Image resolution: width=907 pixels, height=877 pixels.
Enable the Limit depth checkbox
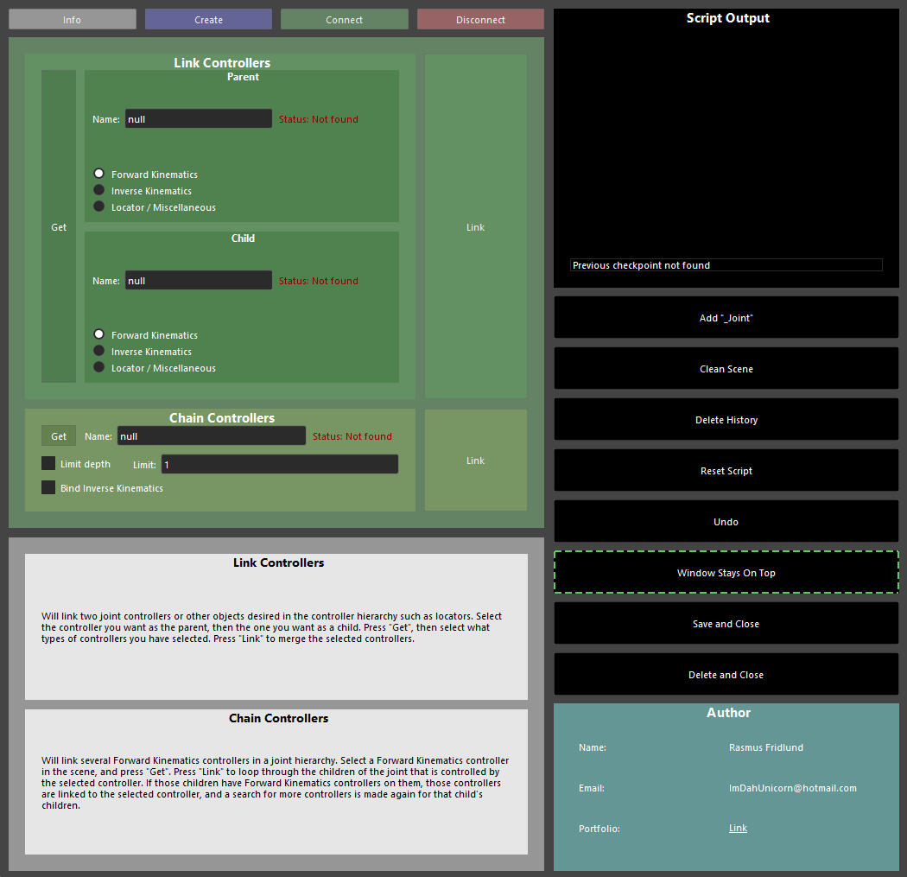(x=48, y=464)
